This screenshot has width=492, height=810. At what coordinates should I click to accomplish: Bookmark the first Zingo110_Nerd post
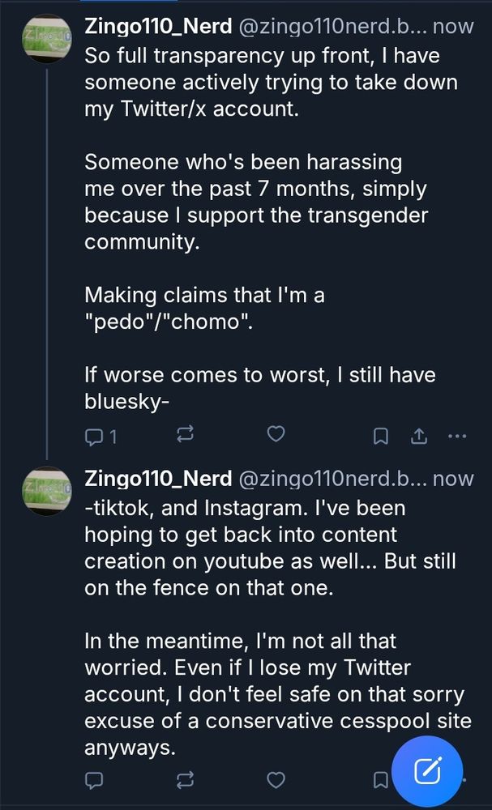[x=379, y=436]
